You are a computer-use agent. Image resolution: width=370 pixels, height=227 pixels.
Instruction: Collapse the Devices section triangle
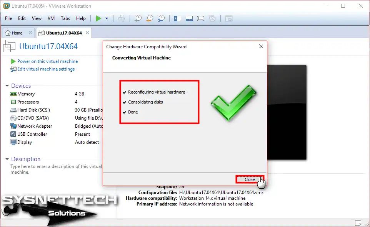click(x=7, y=86)
